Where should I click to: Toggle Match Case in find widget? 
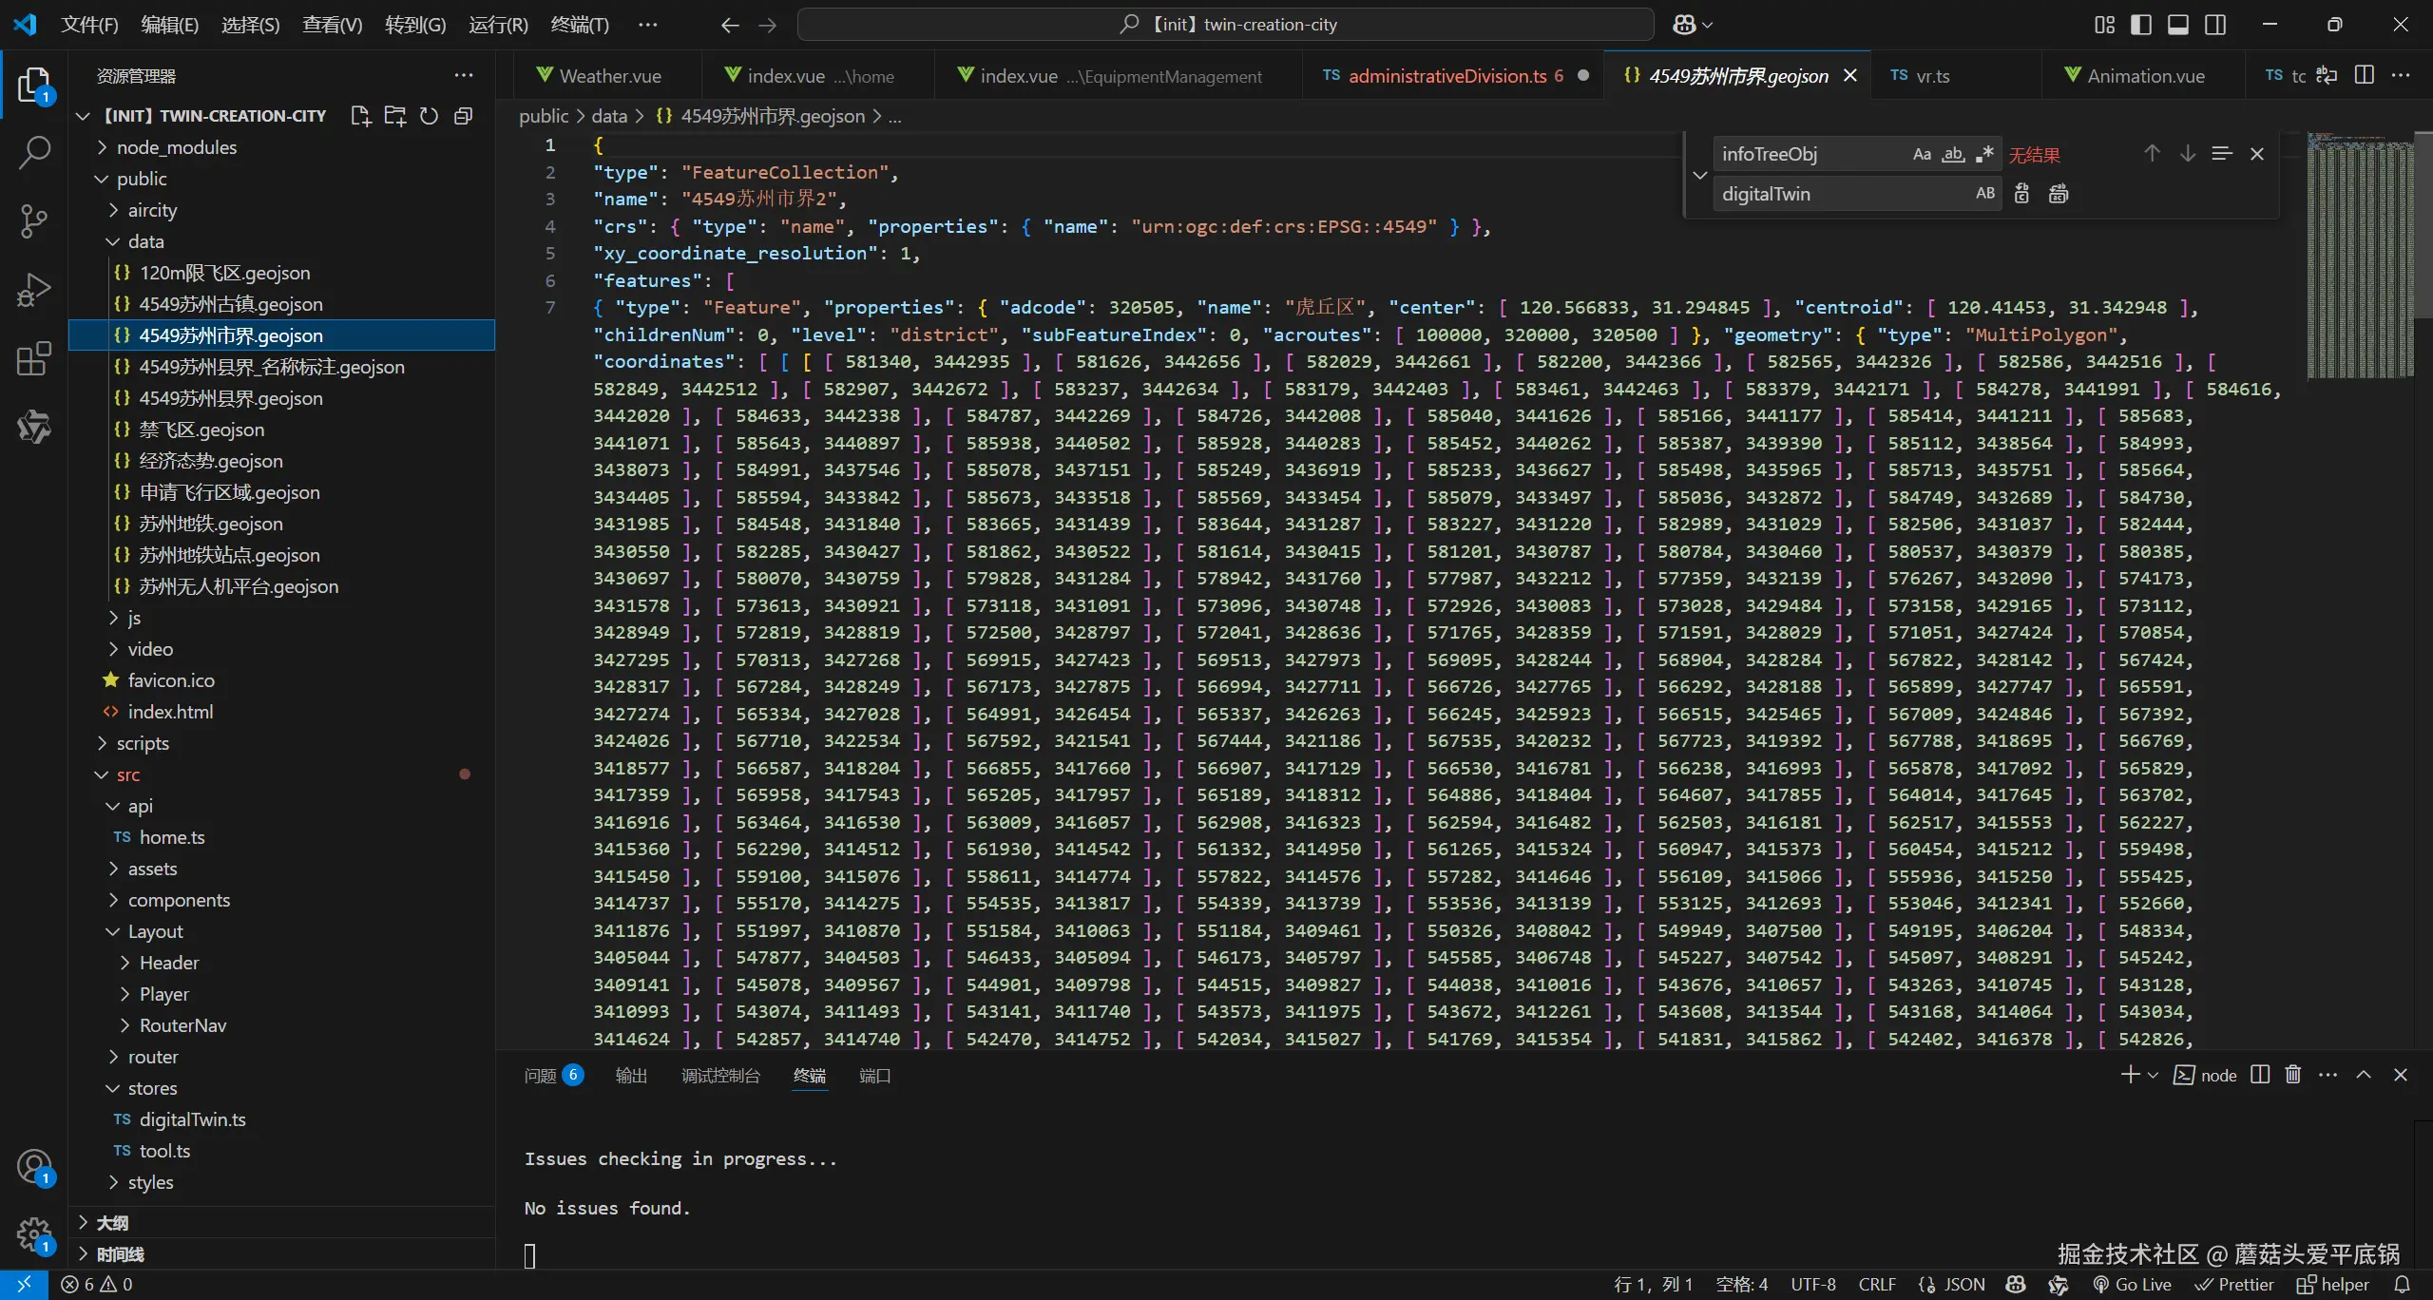pyautogui.click(x=1922, y=154)
